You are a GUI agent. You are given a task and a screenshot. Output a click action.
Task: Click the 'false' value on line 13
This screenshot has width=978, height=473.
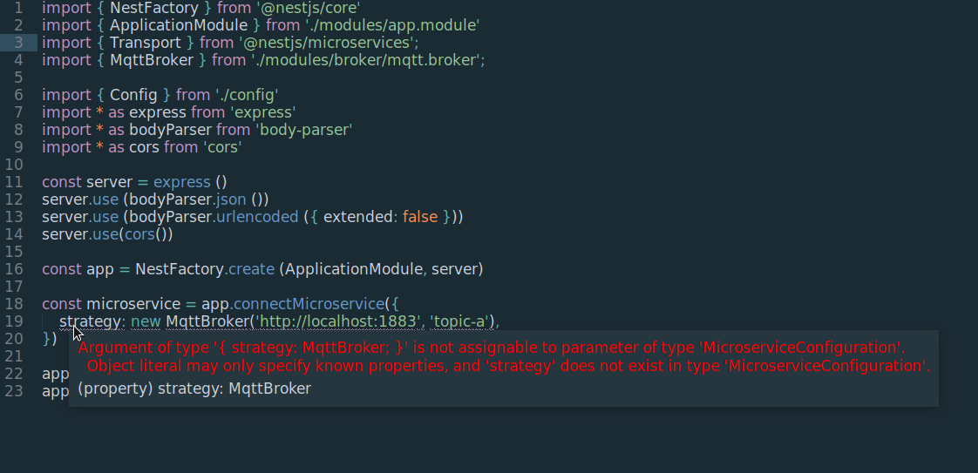coord(420,217)
